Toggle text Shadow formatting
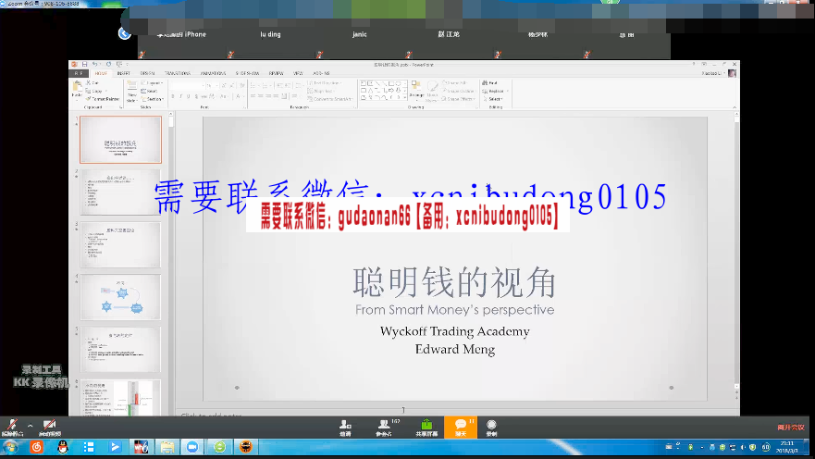815x459 pixels. [196, 96]
